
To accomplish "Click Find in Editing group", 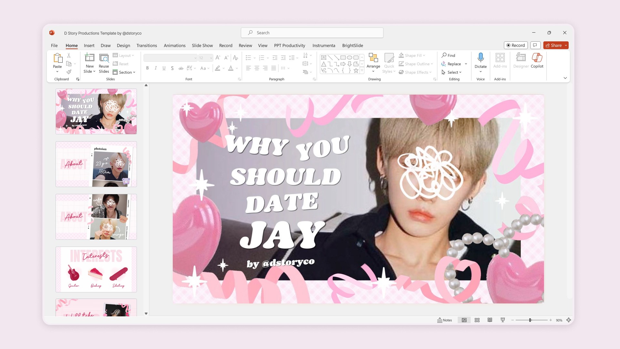I will pos(448,55).
